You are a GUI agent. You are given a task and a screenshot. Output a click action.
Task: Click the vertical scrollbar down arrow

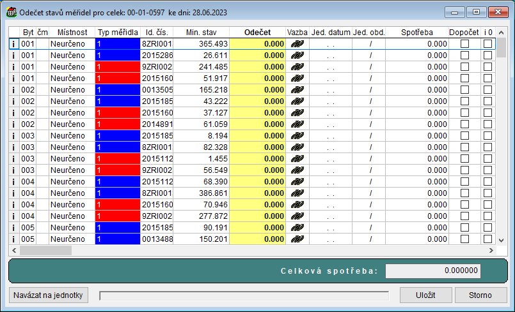point(502,240)
